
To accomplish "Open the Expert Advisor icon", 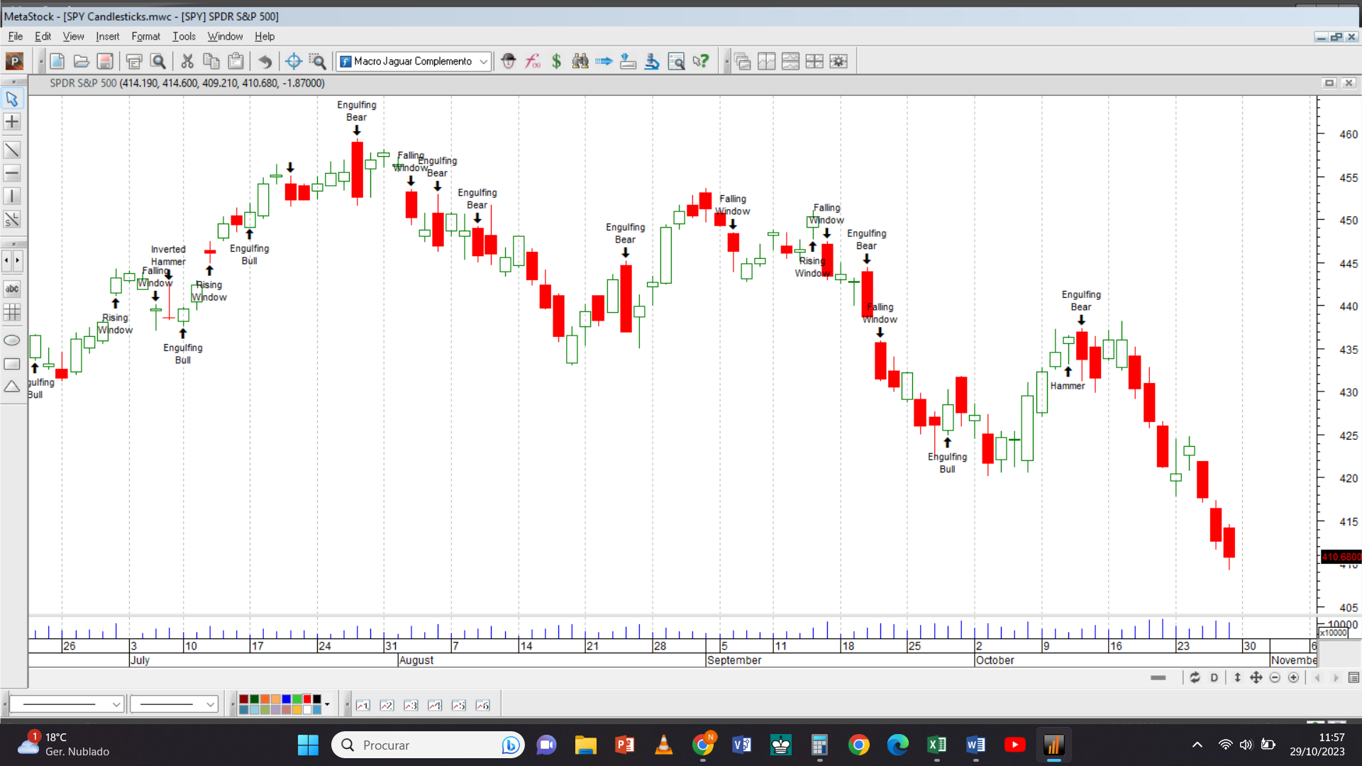I will [508, 62].
